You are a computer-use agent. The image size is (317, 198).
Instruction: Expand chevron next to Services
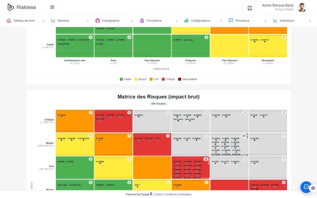[88, 21]
